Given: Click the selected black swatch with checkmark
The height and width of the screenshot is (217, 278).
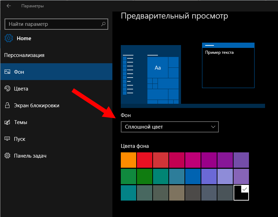Looking at the screenshot, I should pos(241,193).
